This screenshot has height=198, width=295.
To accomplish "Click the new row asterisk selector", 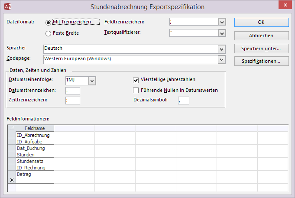I will tap(12, 181).
